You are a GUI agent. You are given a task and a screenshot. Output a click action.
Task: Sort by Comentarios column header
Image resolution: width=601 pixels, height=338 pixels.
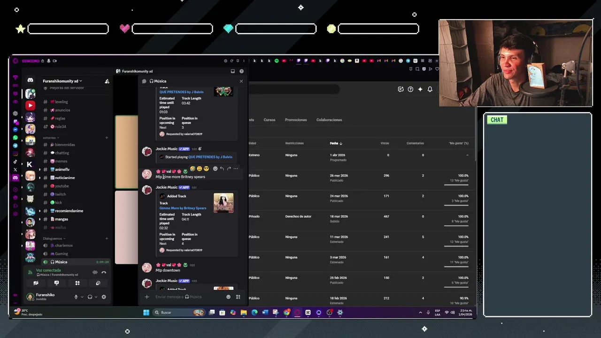coord(415,143)
